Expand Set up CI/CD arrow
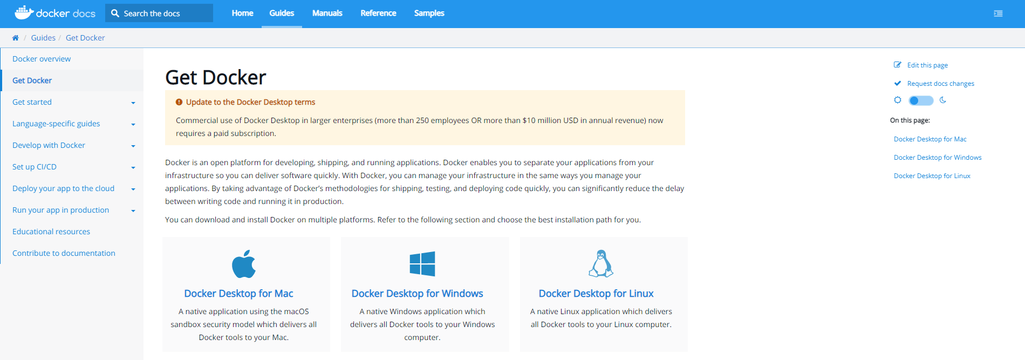 133,167
